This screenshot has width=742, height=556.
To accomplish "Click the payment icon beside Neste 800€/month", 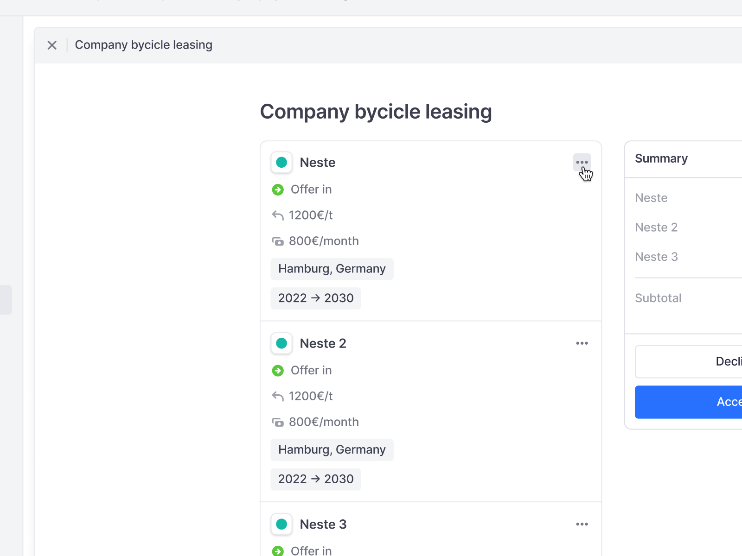I will tap(278, 241).
